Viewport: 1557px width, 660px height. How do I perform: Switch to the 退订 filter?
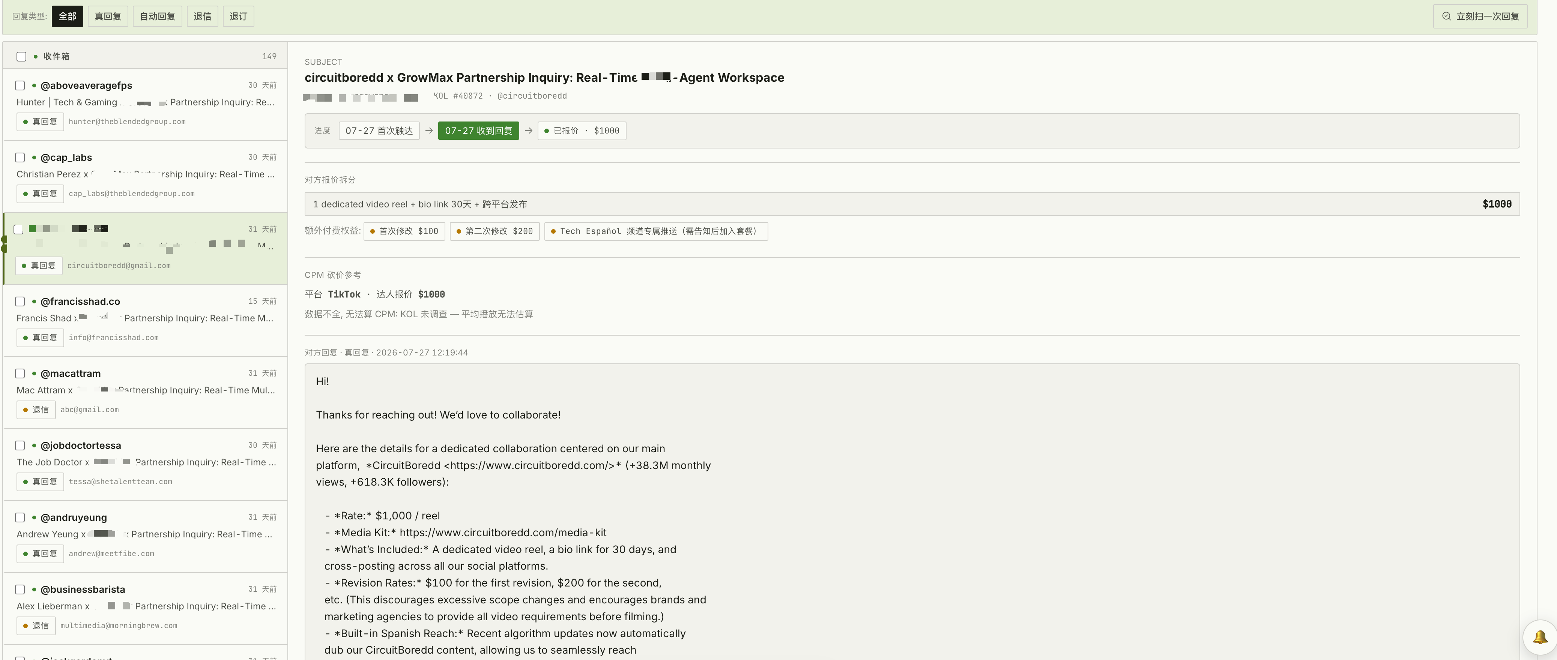[239, 16]
